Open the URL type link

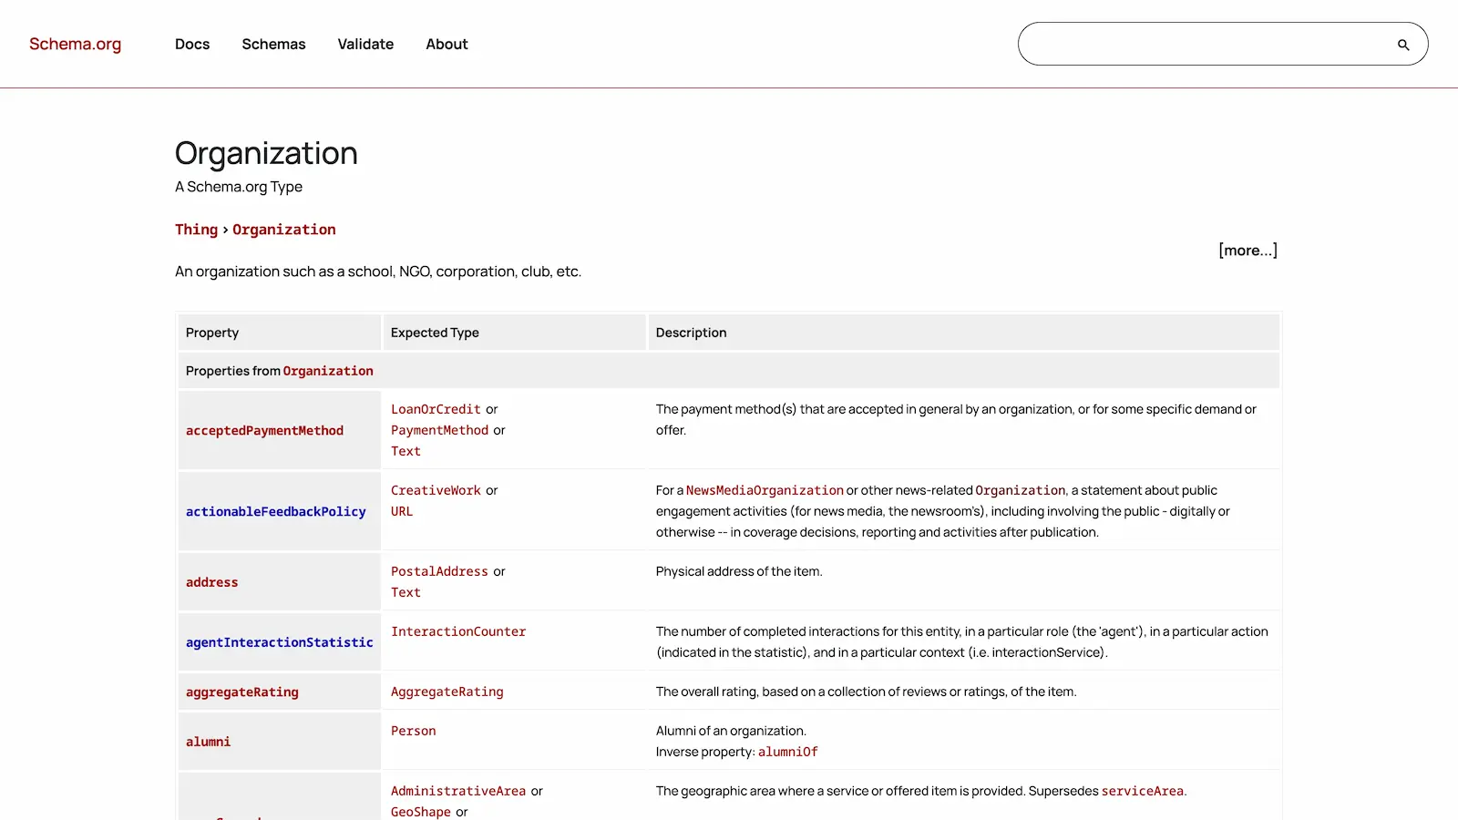(x=402, y=511)
